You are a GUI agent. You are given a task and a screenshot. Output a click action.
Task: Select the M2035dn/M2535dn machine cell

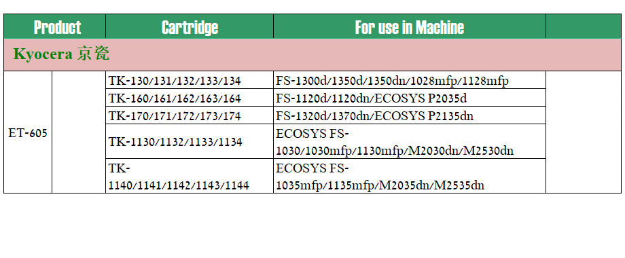point(410,176)
